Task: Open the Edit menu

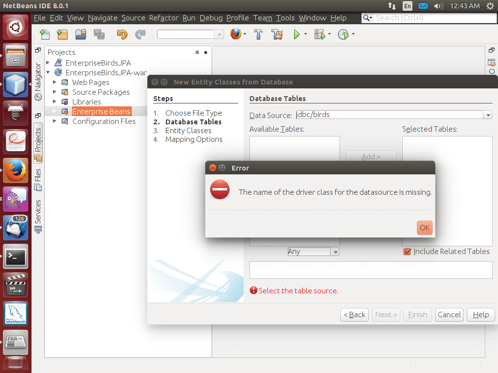Action: (x=56, y=18)
